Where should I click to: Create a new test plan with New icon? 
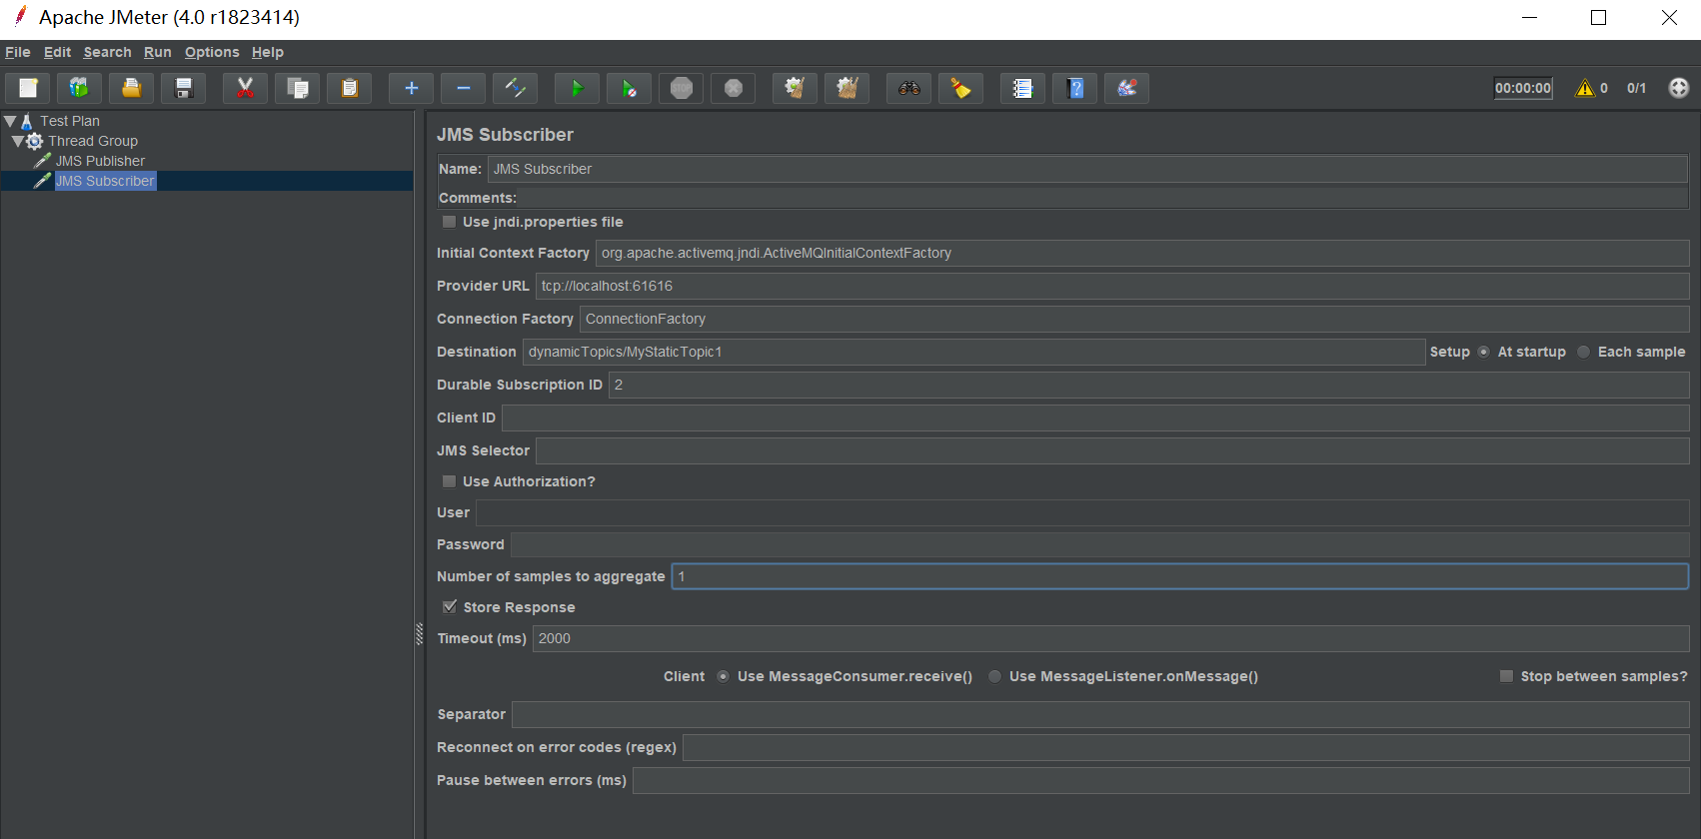tap(28, 88)
